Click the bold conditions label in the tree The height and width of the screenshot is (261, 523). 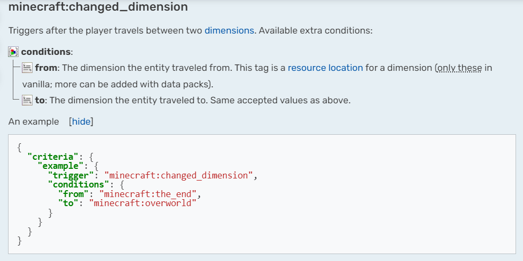45,52
